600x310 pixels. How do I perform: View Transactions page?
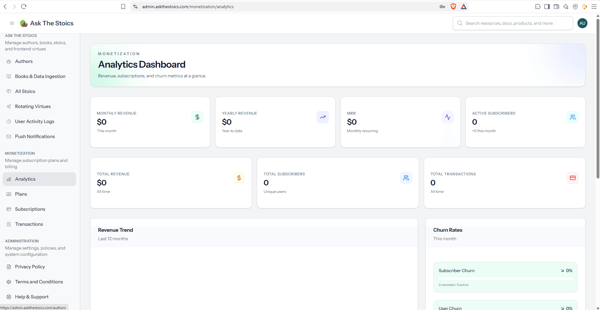39,224
